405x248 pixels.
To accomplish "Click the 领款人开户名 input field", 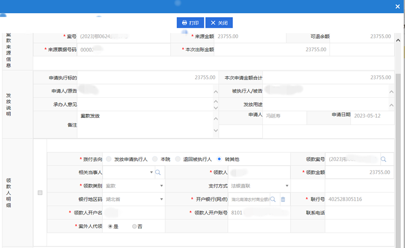I will point(134,213).
